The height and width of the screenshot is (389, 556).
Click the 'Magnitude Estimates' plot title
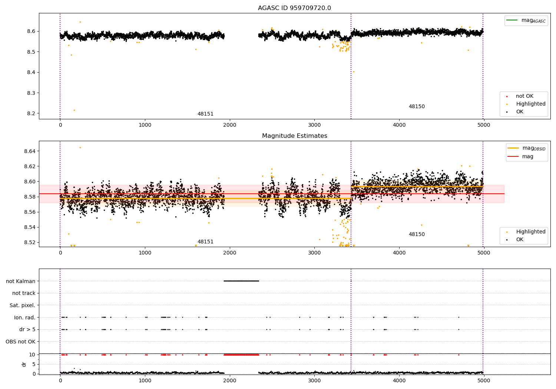click(x=294, y=136)
